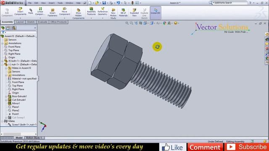Click the Subscribe button

click(247, 147)
